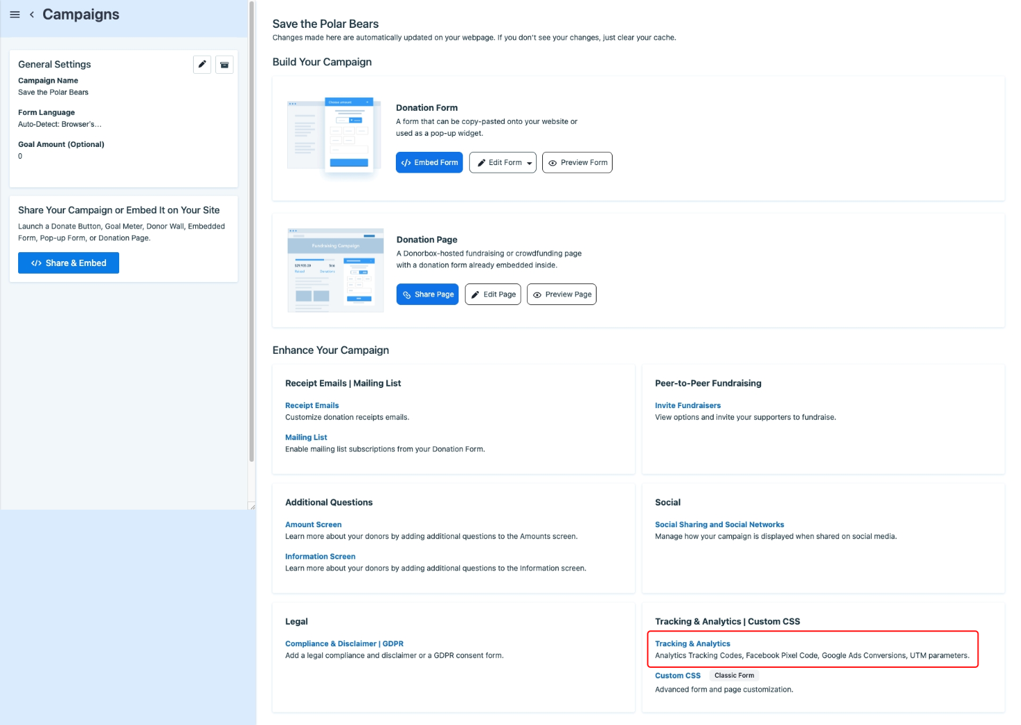Go back using the Campaigns chevron
1021x725 pixels.
(x=32, y=15)
